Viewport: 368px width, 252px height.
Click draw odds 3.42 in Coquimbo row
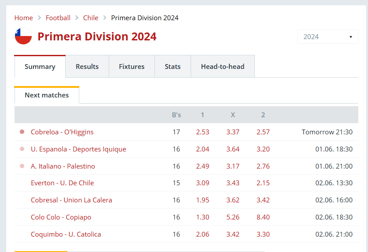tap(233, 234)
